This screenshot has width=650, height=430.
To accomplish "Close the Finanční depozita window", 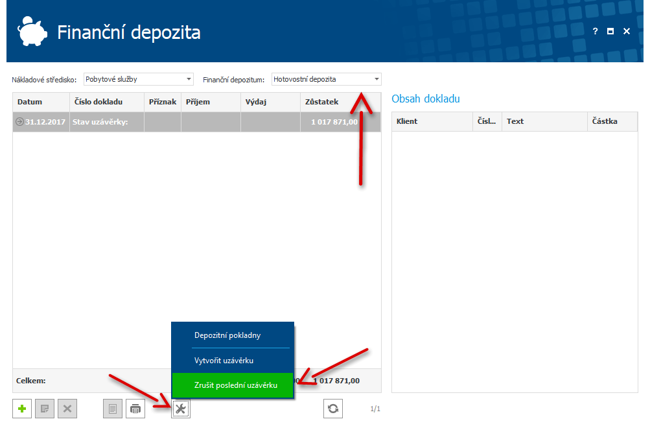I will 627,31.
